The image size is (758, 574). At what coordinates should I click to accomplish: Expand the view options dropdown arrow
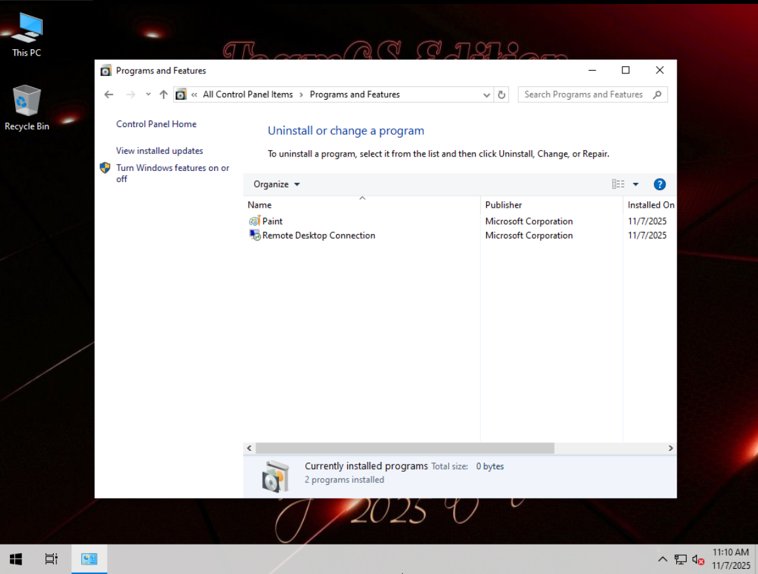click(x=635, y=184)
